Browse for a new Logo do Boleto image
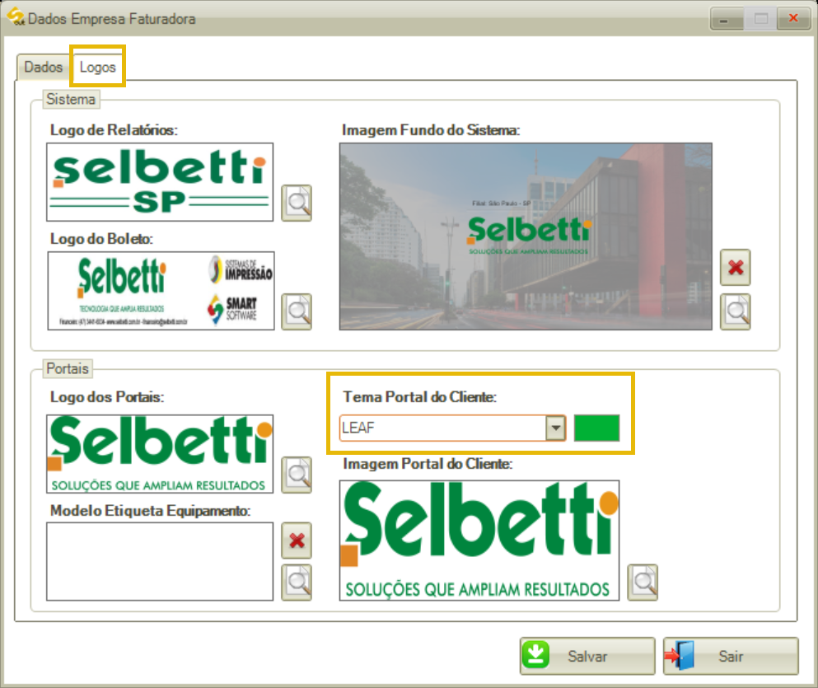This screenshot has width=818, height=688. [x=297, y=312]
